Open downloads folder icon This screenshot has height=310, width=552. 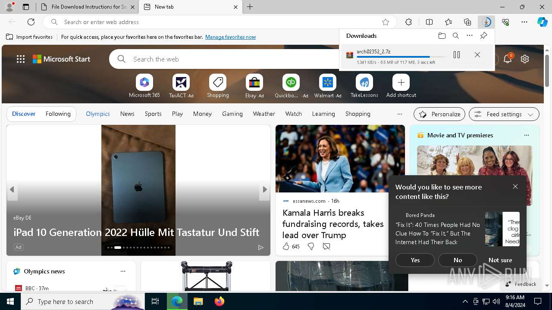[x=442, y=36]
